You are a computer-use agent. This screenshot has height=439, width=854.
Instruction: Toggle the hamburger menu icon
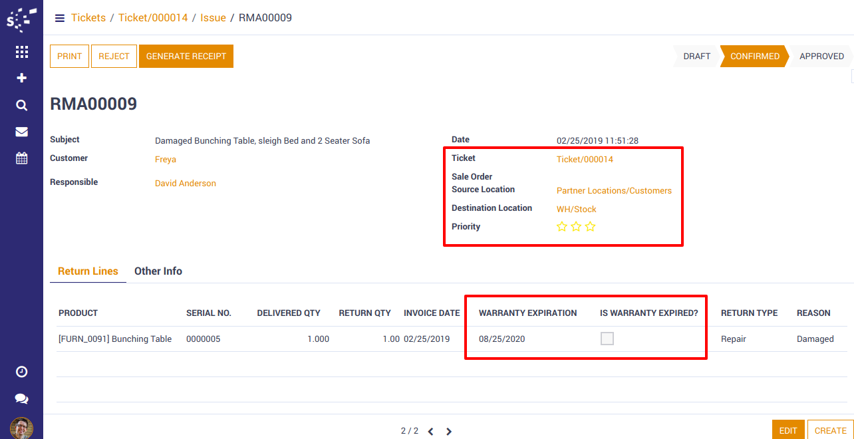[60, 18]
